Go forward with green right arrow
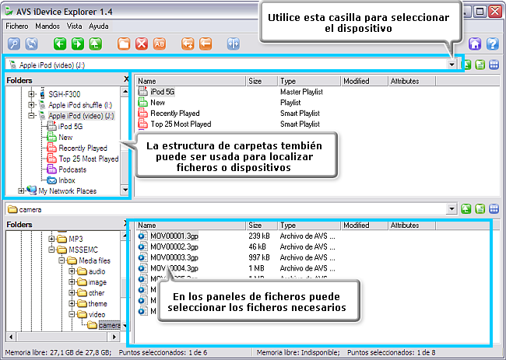 coord(77,44)
